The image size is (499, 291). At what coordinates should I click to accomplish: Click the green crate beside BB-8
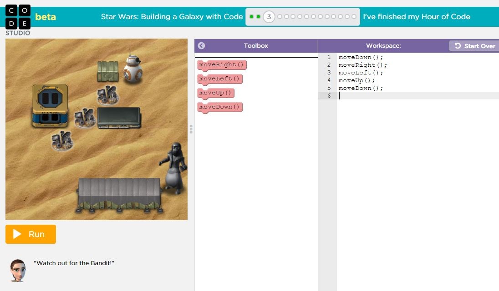[108, 71]
